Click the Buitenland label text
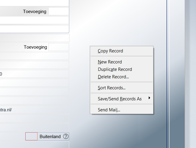196x148 pixels. pos(50,137)
